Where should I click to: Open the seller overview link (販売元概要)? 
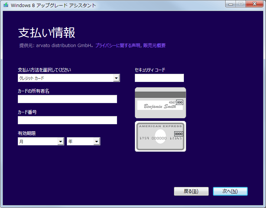(155, 45)
